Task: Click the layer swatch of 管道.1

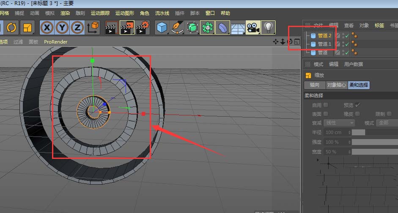Action: tap(338, 44)
